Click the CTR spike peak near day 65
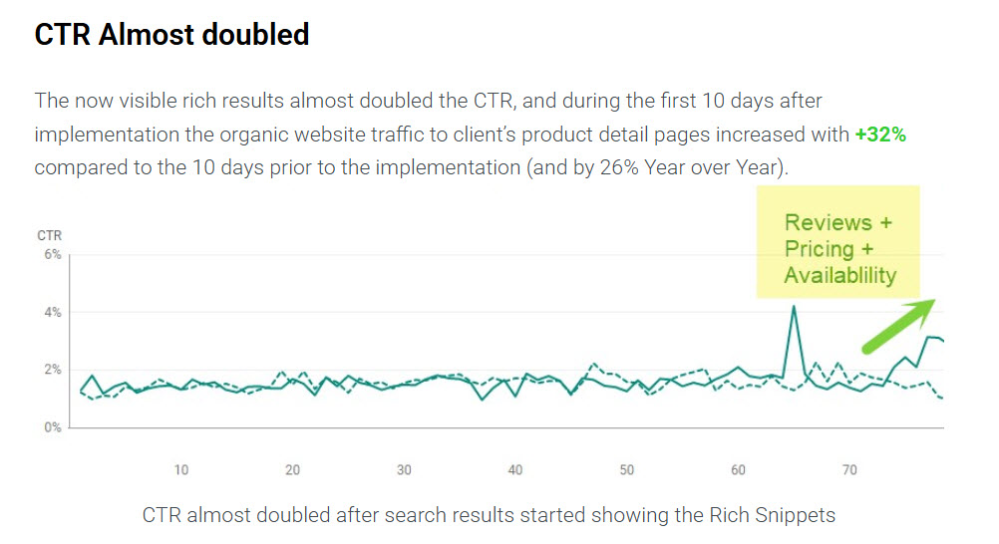999x544 pixels. click(794, 307)
